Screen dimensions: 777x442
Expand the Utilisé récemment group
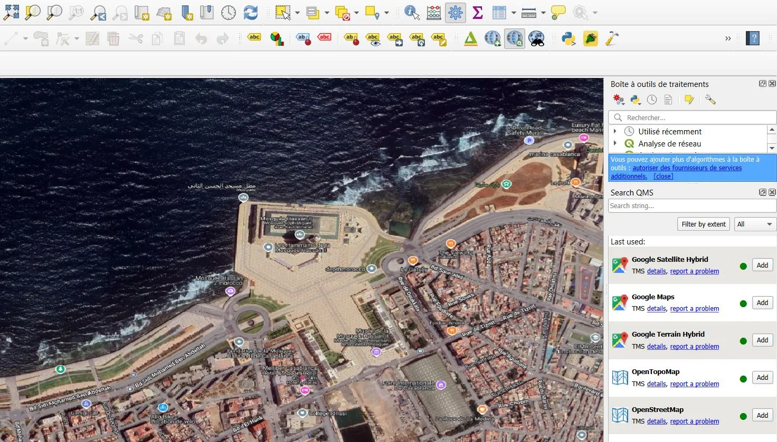(615, 131)
